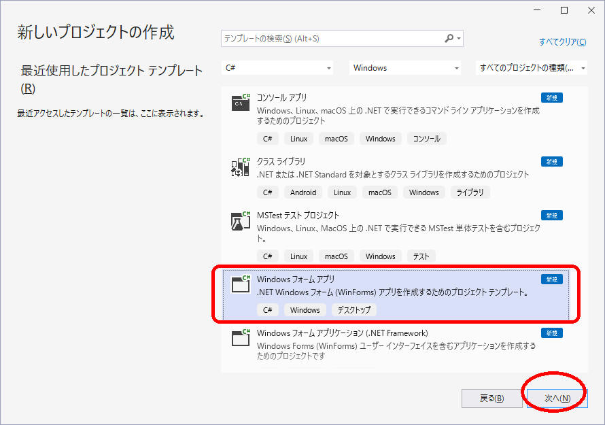
Task: Expand the project type filter dropdown
Action: pyautogui.click(x=532, y=68)
